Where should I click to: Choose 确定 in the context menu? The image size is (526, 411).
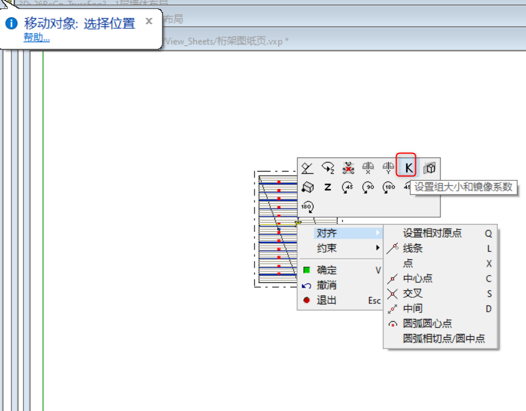coord(340,270)
